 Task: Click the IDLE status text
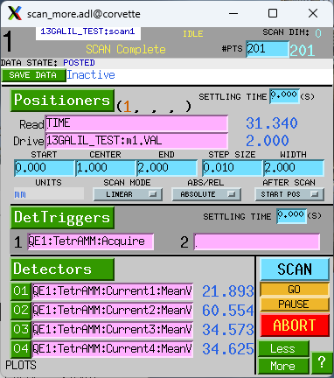(x=193, y=34)
